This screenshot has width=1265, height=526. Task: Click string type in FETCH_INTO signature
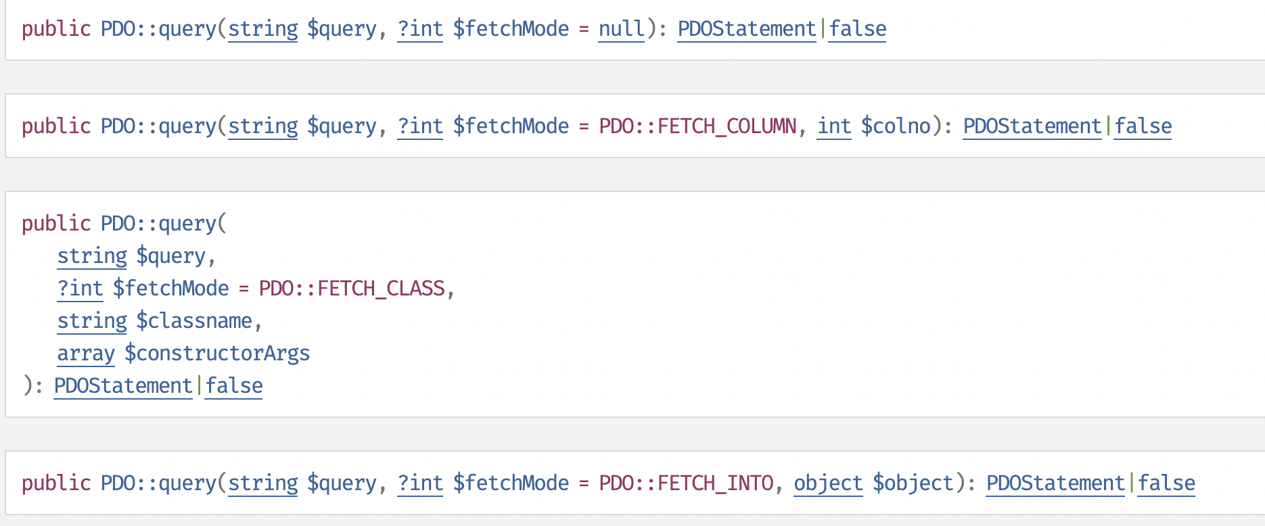[x=262, y=483]
